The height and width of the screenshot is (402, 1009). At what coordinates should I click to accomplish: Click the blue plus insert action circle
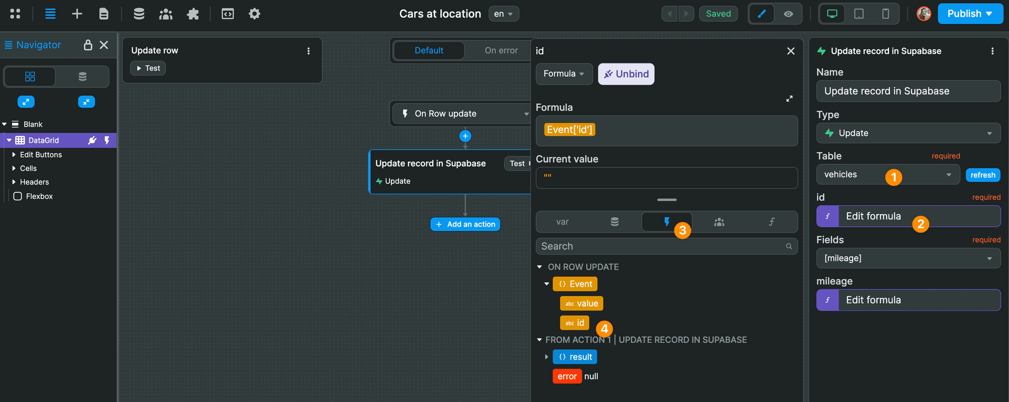pos(465,136)
